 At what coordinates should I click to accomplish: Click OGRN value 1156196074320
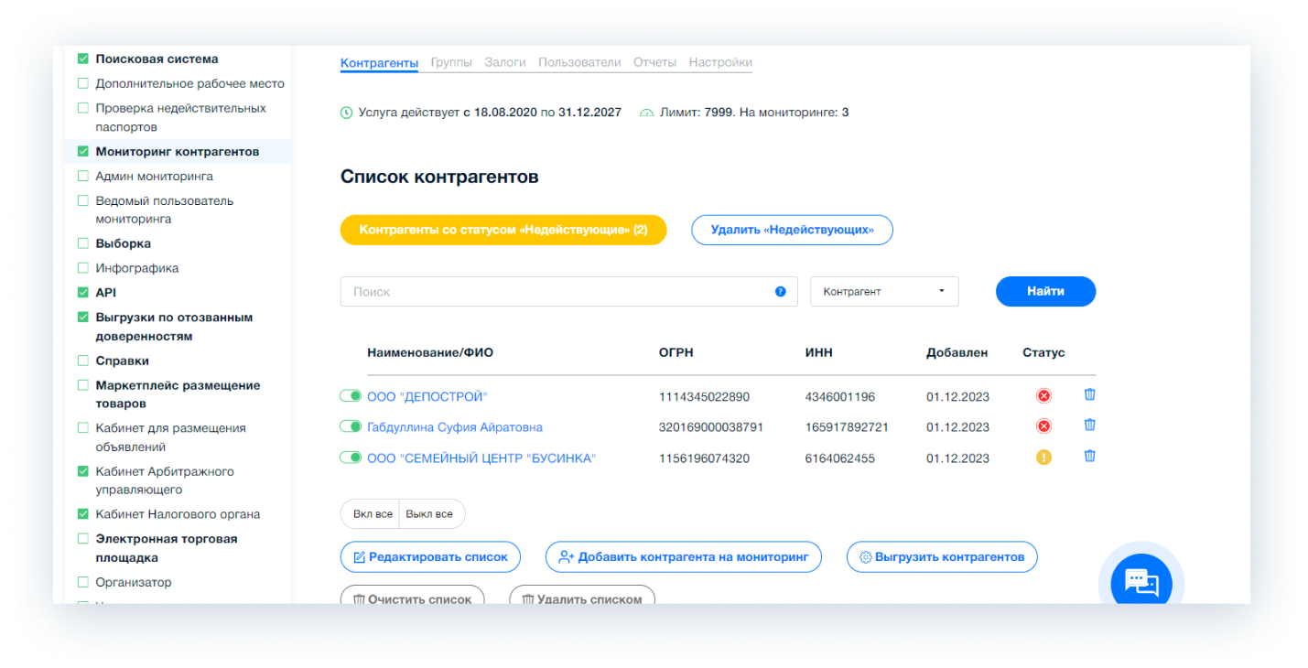click(x=704, y=458)
